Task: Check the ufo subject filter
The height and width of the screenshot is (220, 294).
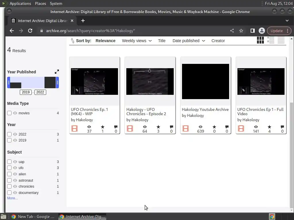Action: coord(9,168)
